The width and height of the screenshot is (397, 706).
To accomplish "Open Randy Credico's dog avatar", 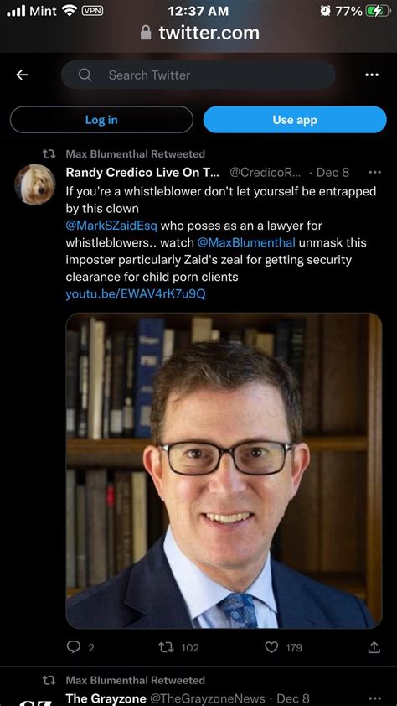I will [35, 184].
